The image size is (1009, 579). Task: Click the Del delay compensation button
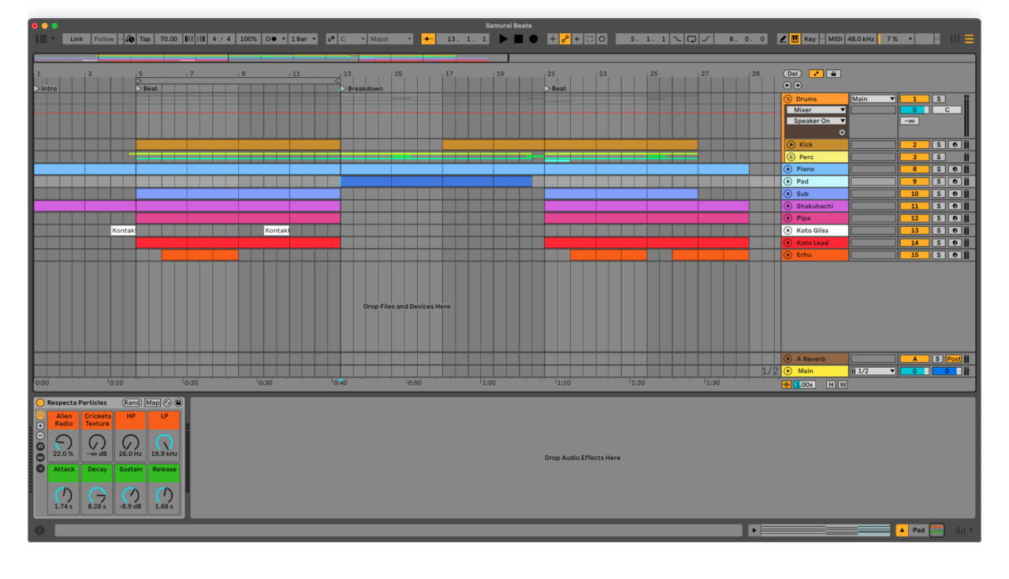792,74
